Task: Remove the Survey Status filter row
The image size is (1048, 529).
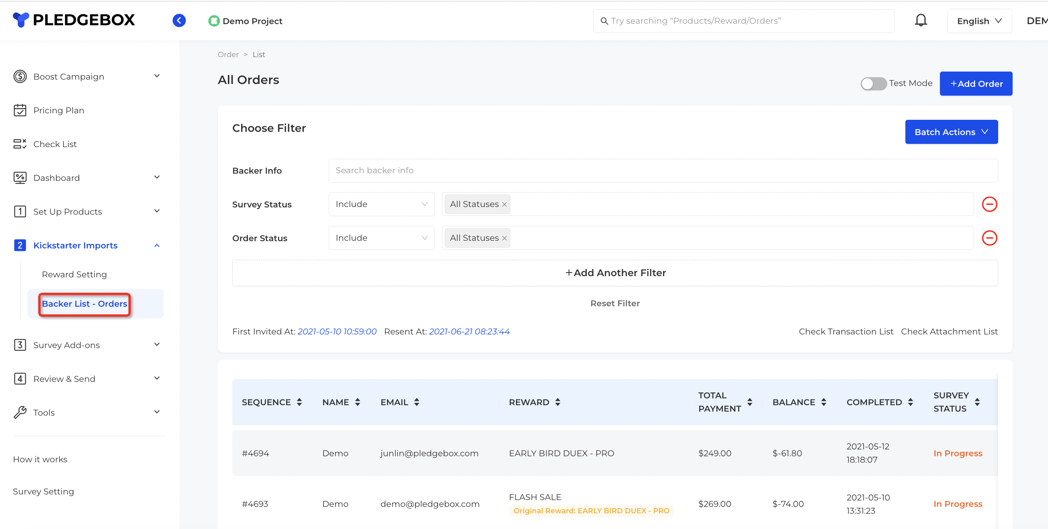Action: [989, 204]
